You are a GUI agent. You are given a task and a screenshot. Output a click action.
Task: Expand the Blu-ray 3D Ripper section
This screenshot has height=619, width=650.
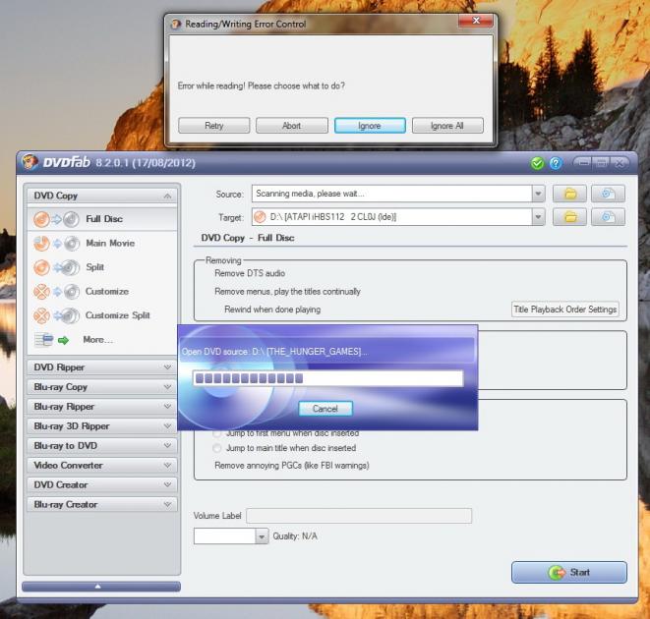tap(167, 425)
